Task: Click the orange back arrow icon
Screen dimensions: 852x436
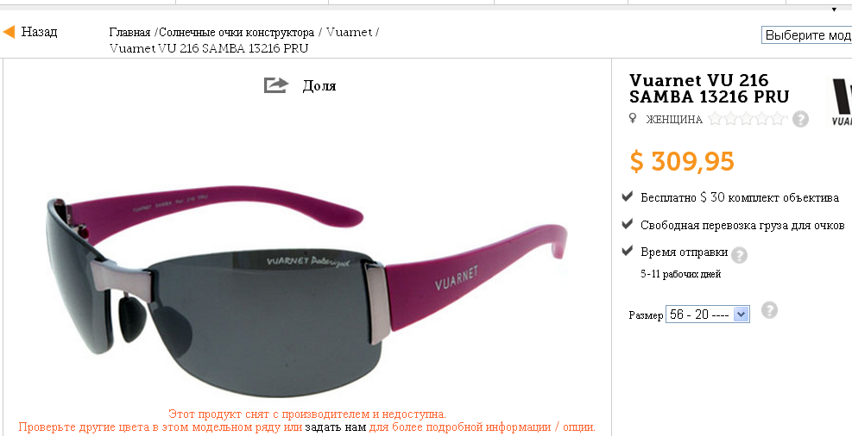Action: (9, 32)
